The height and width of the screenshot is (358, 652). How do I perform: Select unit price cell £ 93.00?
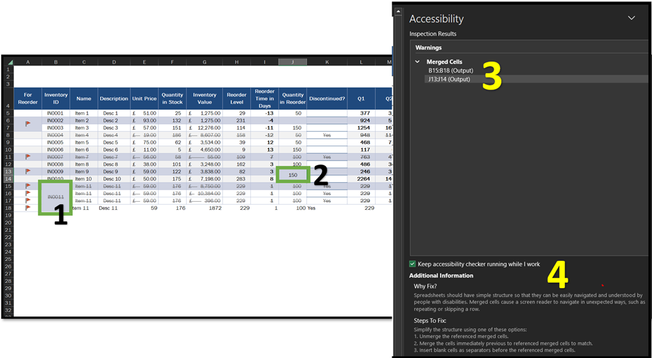click(x=144, y=120)
